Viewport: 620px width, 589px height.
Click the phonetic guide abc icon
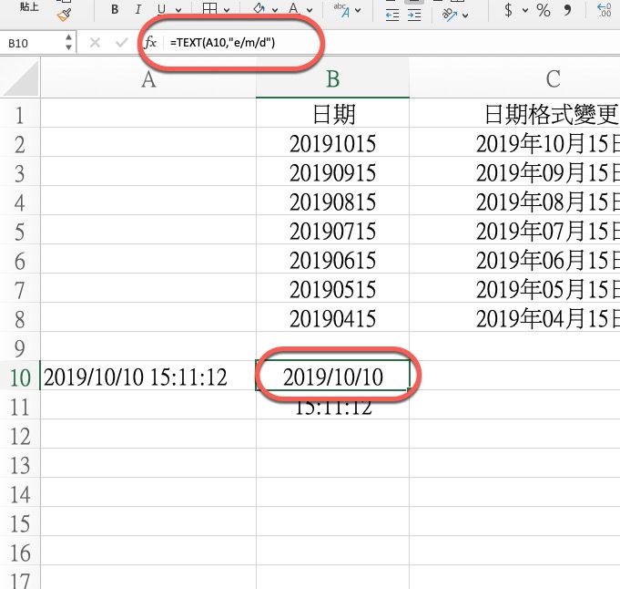[341, 10]
